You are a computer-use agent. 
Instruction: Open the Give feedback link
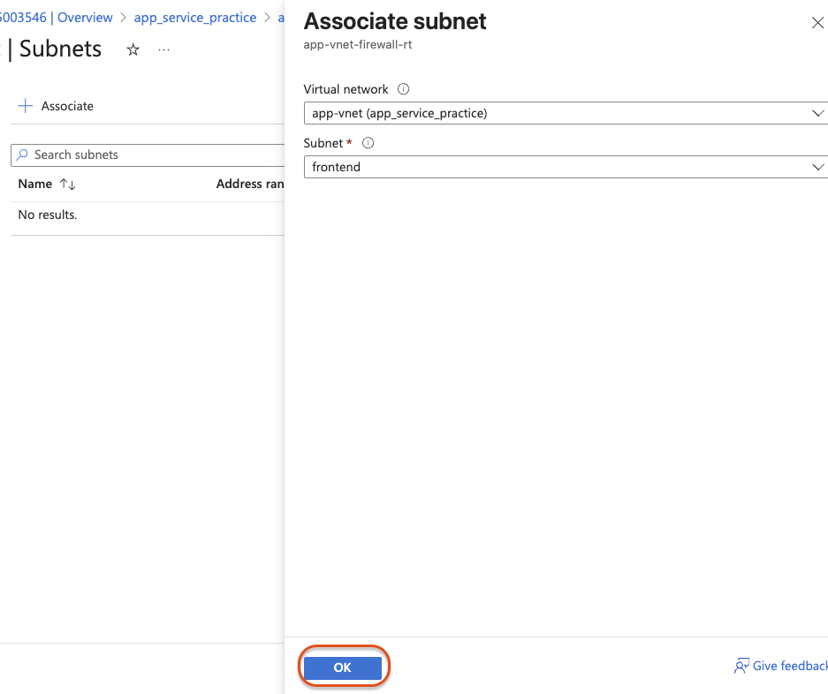(x=790, y=666)
